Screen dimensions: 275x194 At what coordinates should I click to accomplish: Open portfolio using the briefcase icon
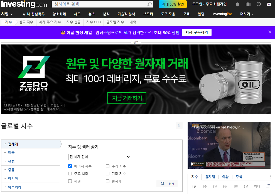(248, 4)
